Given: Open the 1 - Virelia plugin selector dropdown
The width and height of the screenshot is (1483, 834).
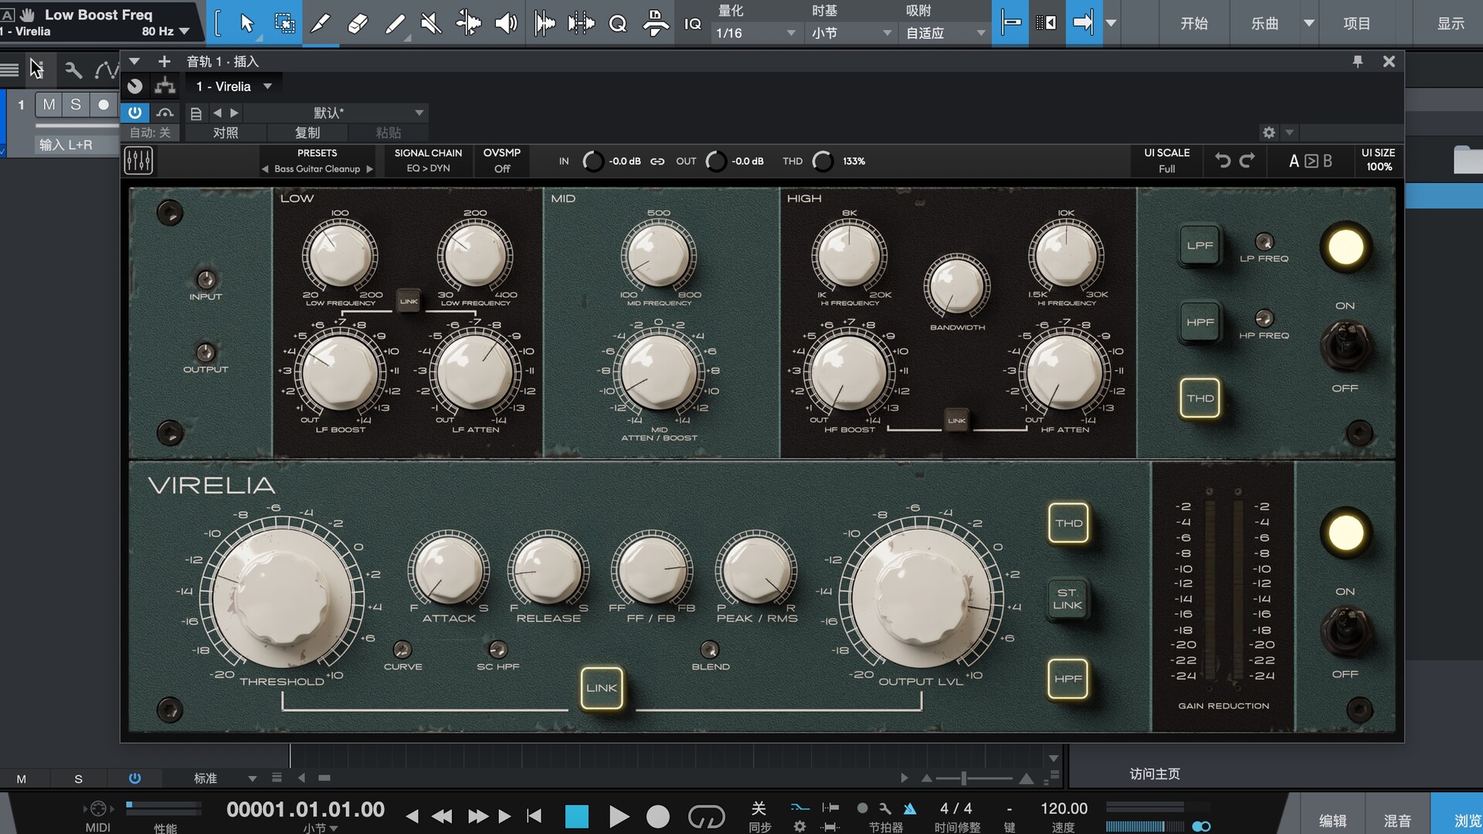Looking at the screenshot, I should point(267,86).
